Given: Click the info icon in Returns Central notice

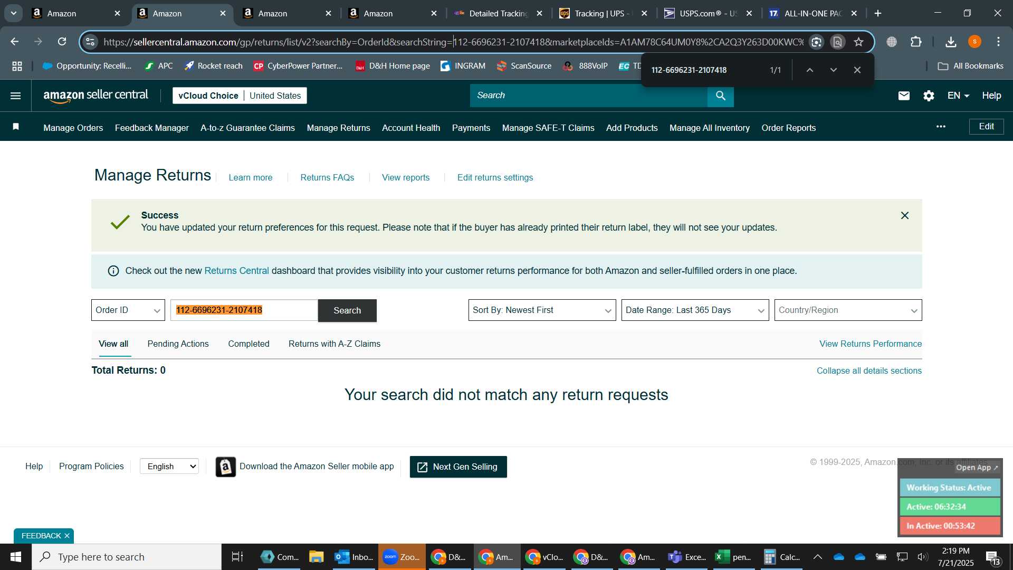Looking at the screenshot, I should pos(113,271).
